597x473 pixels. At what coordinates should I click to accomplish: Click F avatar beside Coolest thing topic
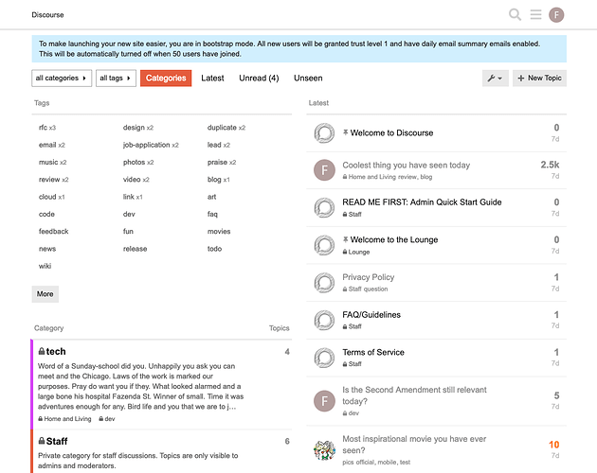point(324,170)
